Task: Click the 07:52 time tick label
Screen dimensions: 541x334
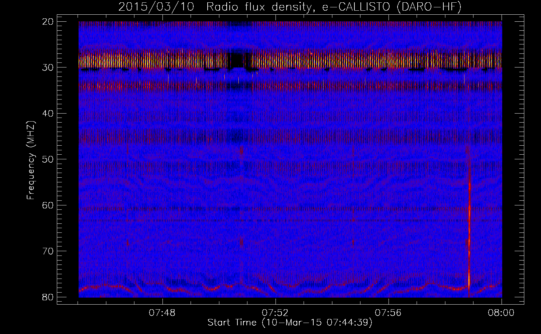Action: 275,313
